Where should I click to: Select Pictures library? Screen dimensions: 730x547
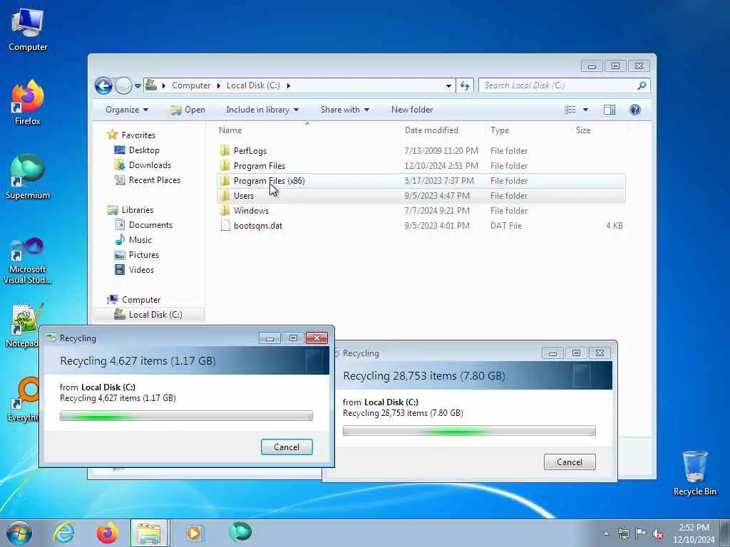point(137,255)
